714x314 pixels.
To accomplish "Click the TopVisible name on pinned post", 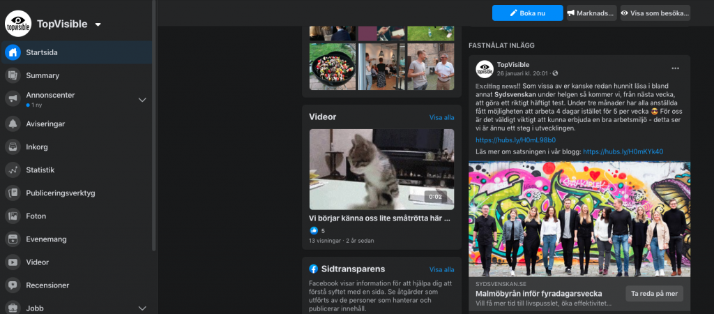I will [512, 65].
